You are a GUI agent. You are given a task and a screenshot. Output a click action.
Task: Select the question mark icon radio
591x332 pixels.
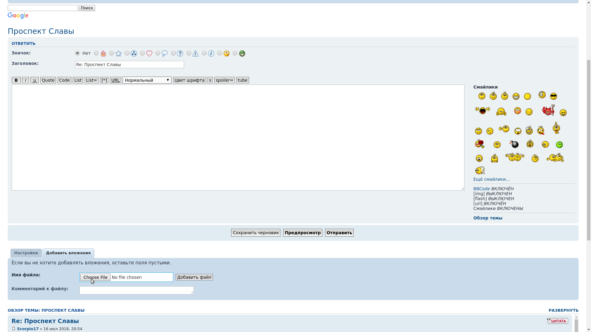(x=173, y=53)
